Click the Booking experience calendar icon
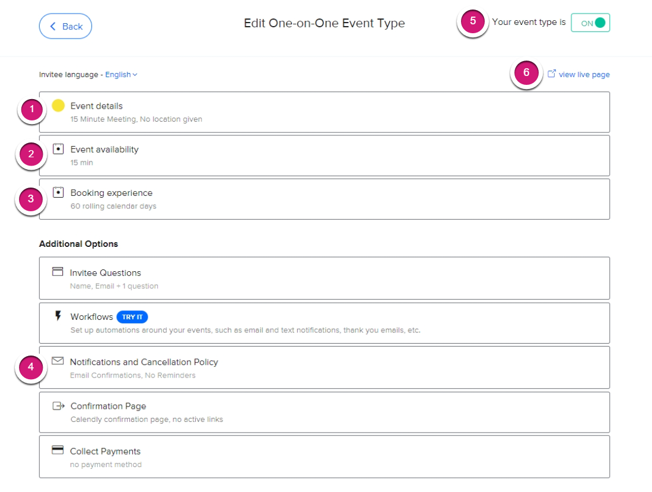Viewport: 652px width, 492px height. point(58,192)
